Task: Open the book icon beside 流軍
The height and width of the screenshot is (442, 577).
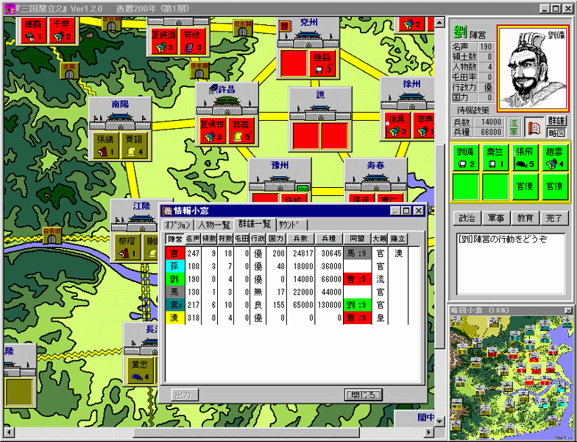Action: pyautogui.click(x=534, y=127)
